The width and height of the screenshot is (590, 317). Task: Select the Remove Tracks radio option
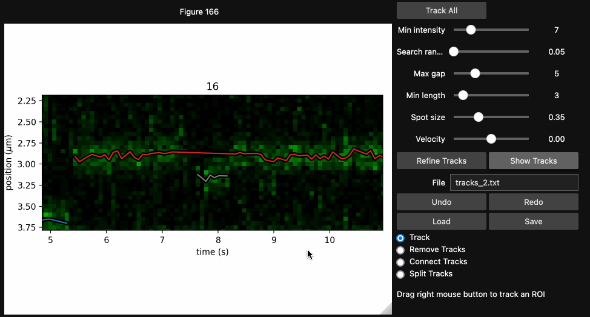pos(400,250)
